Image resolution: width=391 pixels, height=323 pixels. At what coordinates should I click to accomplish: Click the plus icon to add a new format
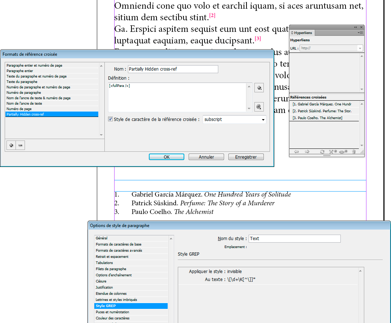pyautogui.click(x=10, y=145)
